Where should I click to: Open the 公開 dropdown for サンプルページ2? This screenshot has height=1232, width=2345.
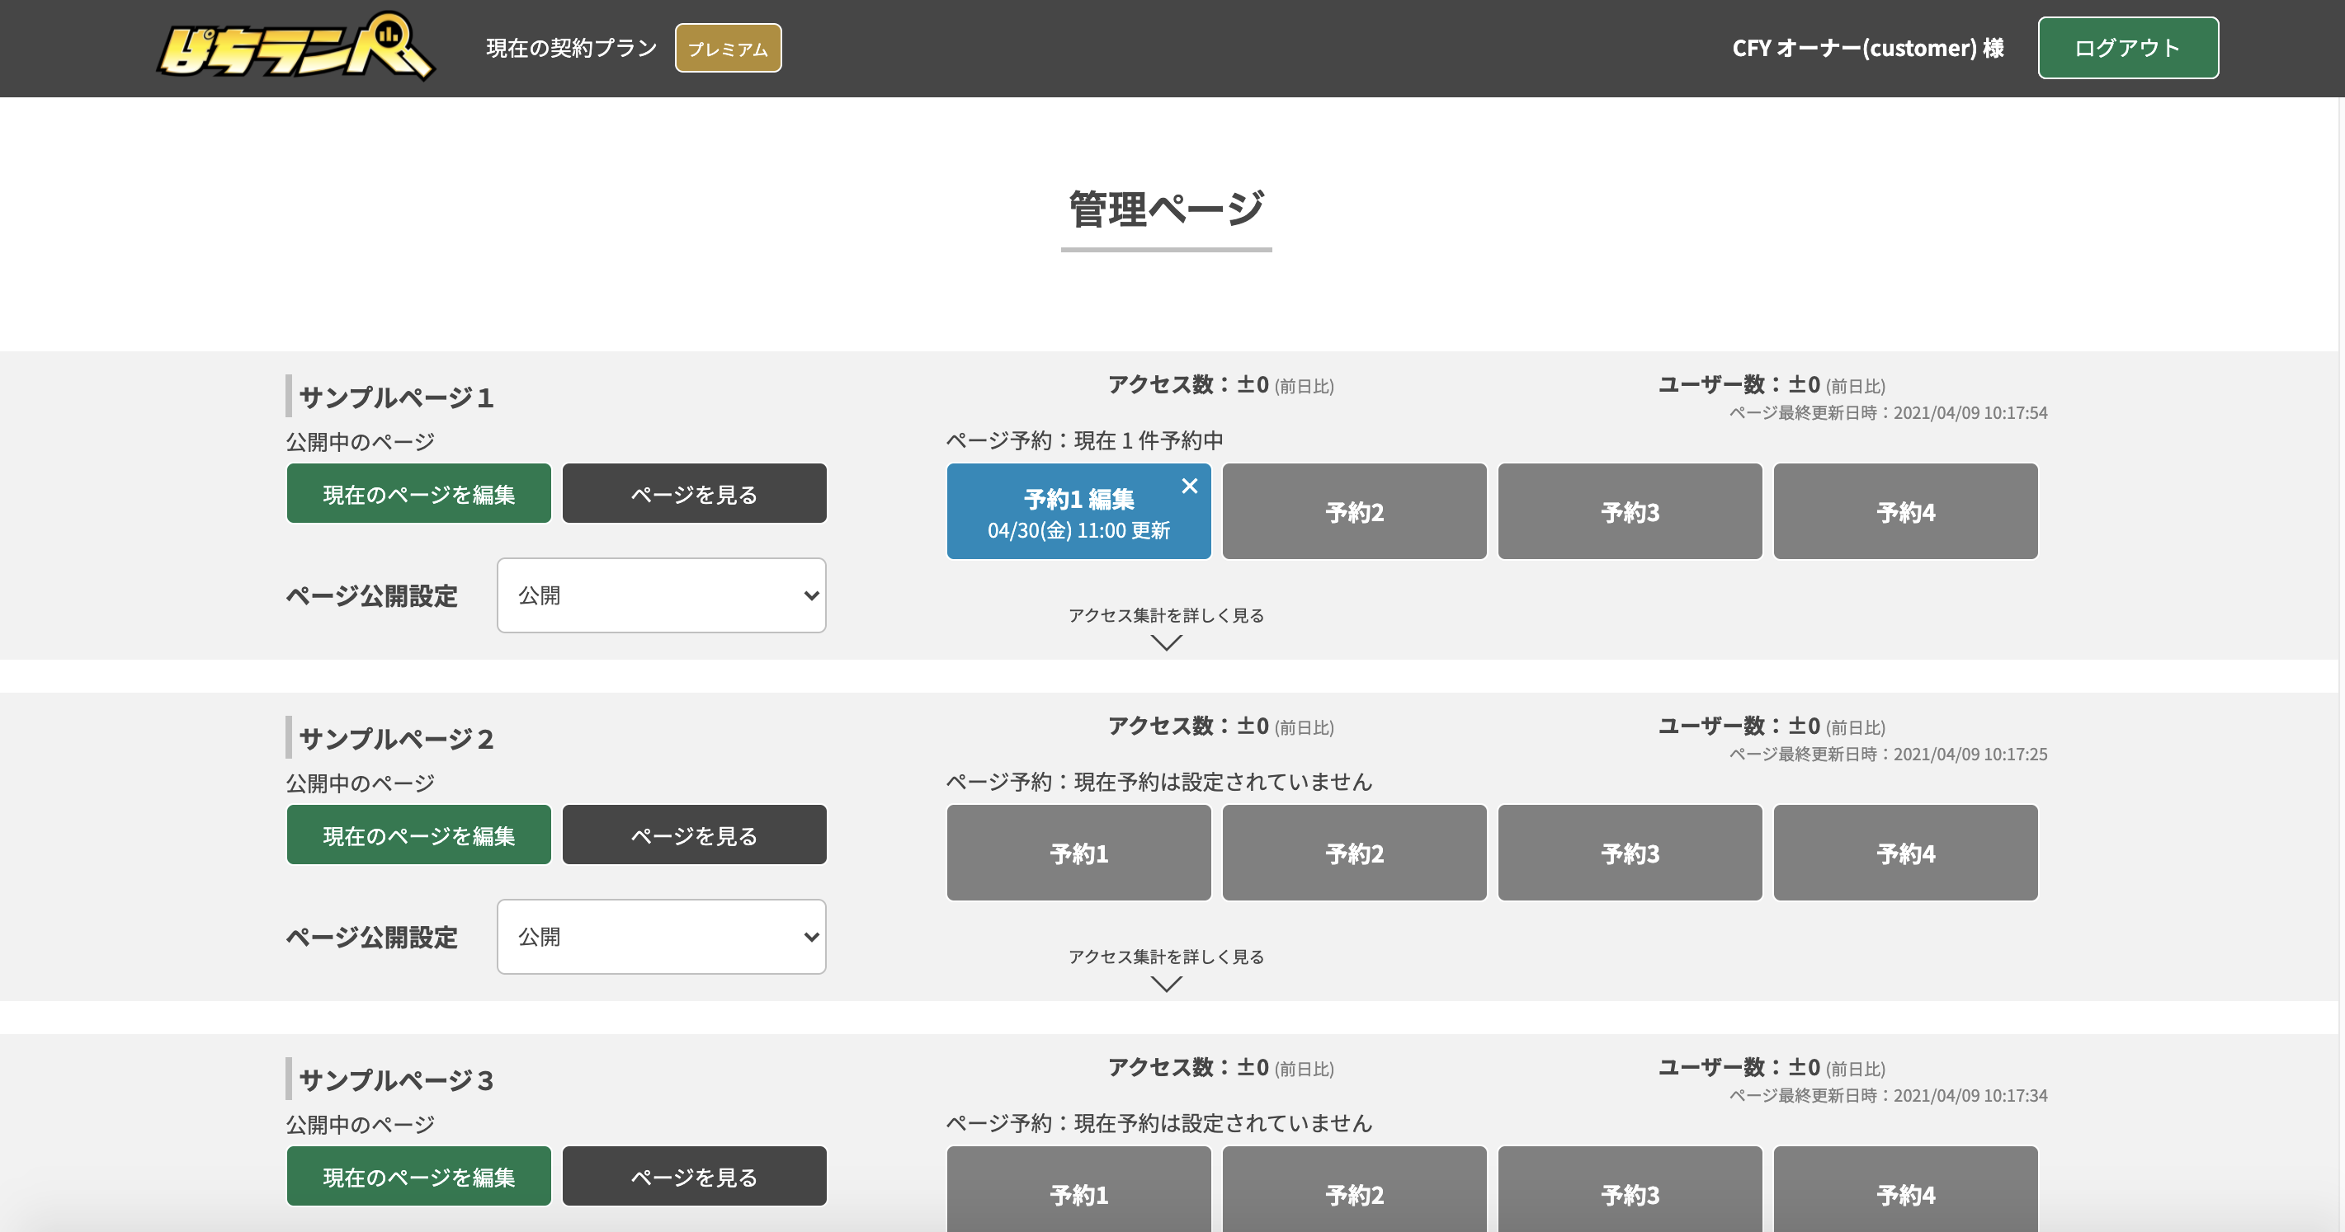pos(660,935)
